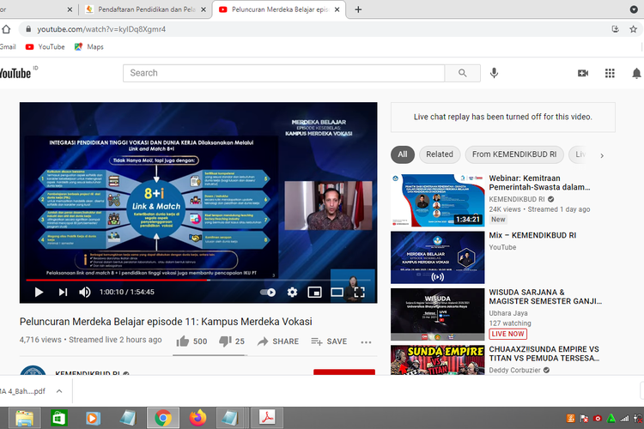644x429 pixels.
Task: Open the YouTube apps grid icon
Action: [x=611, y=73]
